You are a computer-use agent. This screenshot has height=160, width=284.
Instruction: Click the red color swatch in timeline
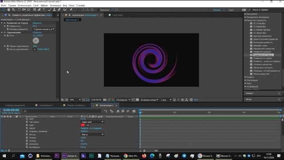[x=83, y=125]
